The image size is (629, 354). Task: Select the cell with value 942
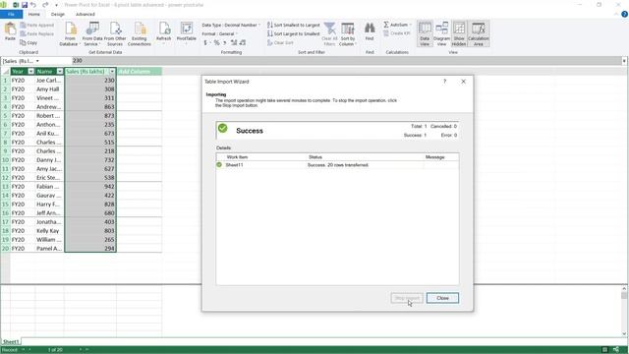(x=90, y=186)
